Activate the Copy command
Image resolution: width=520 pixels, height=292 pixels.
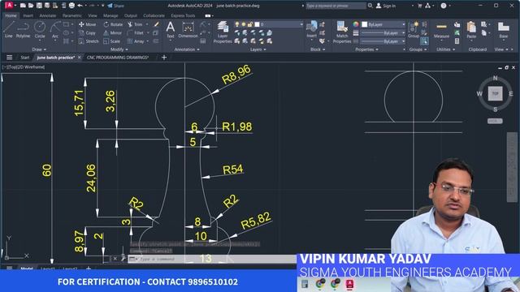coord(87,32)
